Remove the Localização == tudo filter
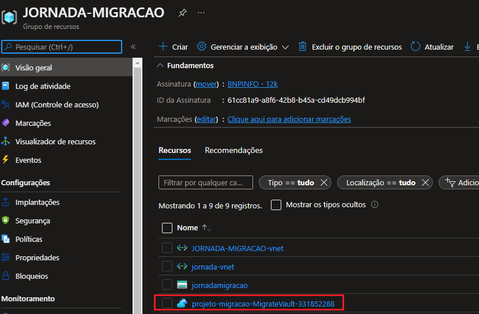This screenshot has height=314, width=479. coord(425,183)
